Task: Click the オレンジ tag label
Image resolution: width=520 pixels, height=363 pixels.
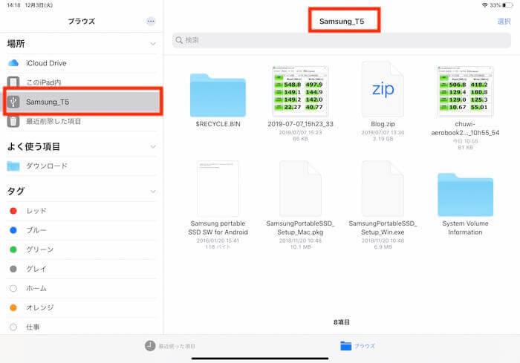Action: click(x=40, y=307)
